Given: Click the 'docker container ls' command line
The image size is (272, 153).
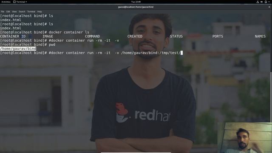Looking at the screenshot, I should click(x=45, y=32).
